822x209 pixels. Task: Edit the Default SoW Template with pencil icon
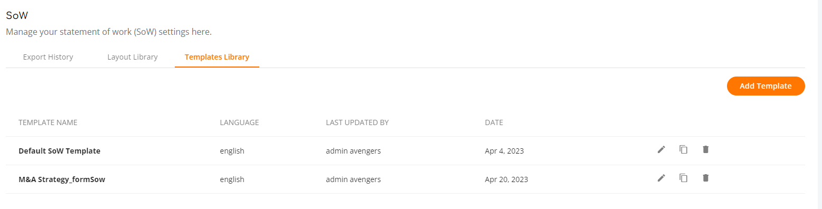[x=661, y=150]
